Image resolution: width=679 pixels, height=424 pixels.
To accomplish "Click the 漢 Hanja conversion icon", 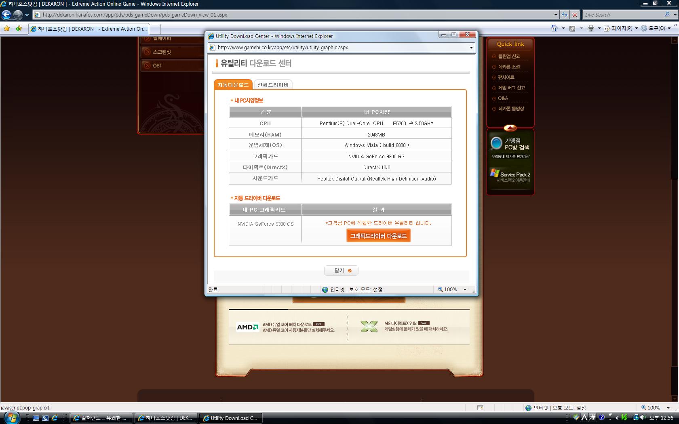I will point(593,418).
